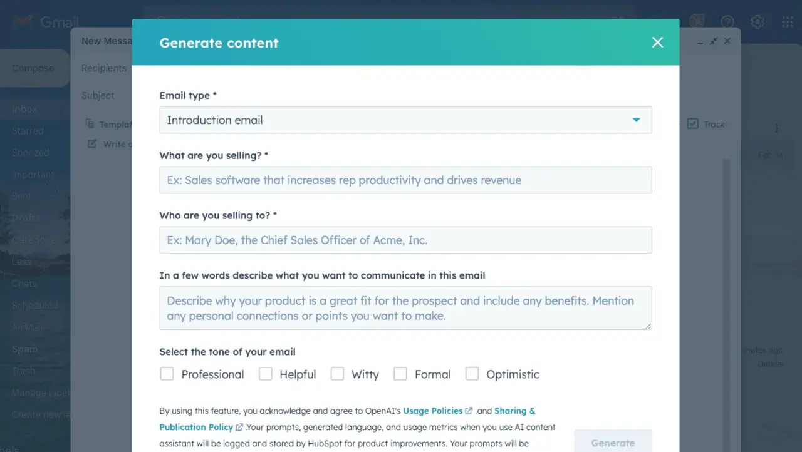This screenshot has width=802, height=452.
Task: Click the Write document pencil icon below Templates
Action: pos(91,144)
